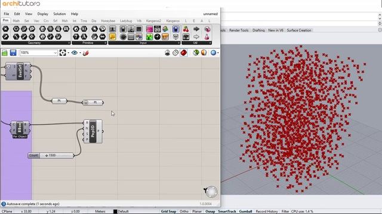Image resolution: width=382 pixels, height=214 pixels.
Task: Toggle Ortho in Rhino status bar
Action: pos(184,212)
